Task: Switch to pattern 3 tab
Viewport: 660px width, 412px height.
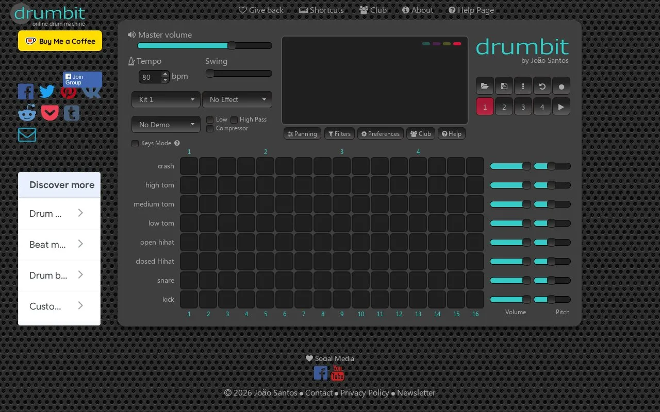Action: pyautogui.click(x=523, y=107)
